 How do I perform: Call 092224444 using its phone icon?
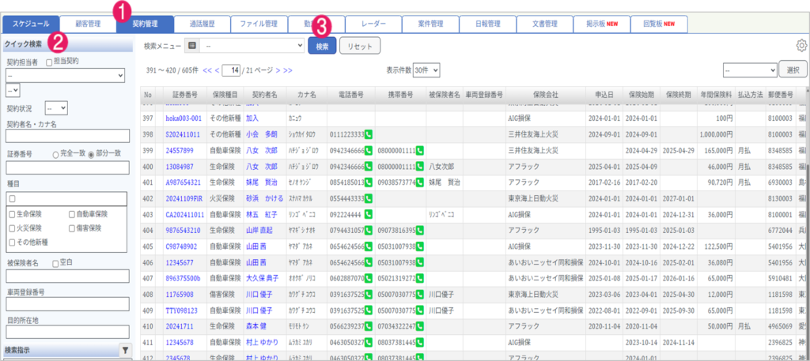(369, 214)
